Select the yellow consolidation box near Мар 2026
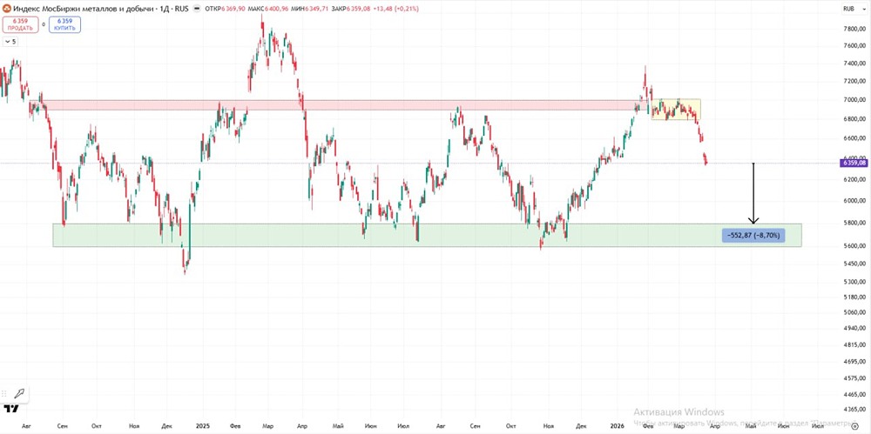 [676, 110]
